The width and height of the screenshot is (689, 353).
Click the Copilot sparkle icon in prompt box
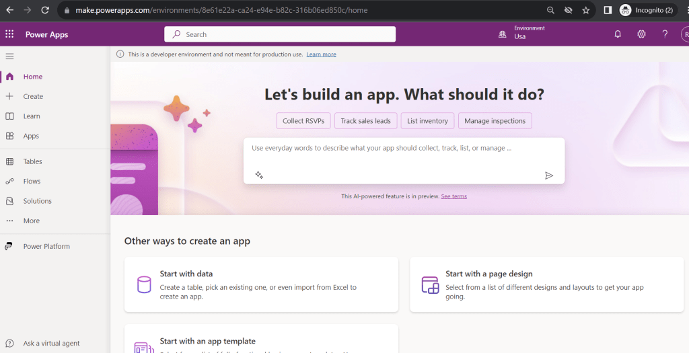tap(259, 175)
